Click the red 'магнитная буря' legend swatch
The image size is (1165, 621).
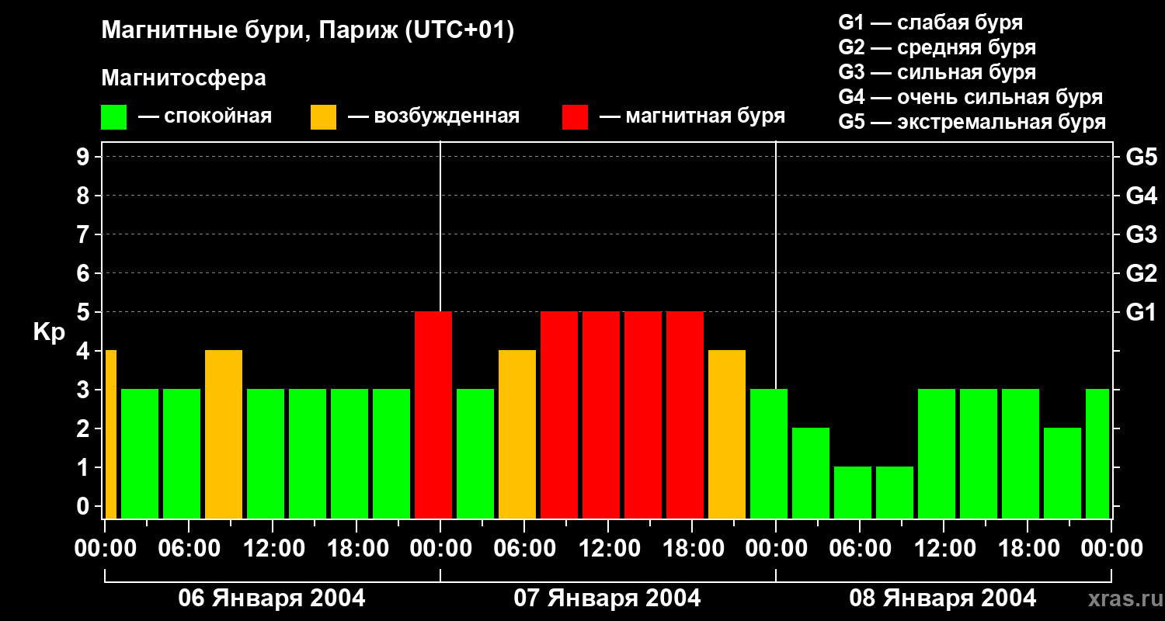tap(575, 117)
